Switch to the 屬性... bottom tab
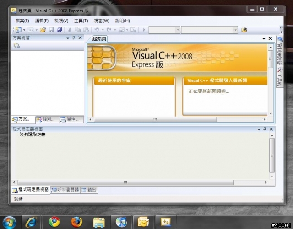The image size is (293, 229). click(72, 119)
